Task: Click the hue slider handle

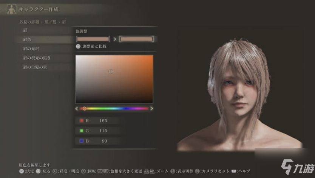Action: click(85, 108)
